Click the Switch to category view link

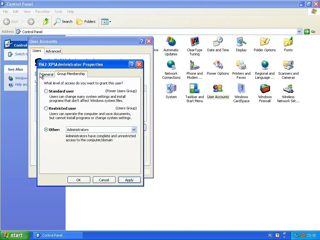(x=18, y=54)
